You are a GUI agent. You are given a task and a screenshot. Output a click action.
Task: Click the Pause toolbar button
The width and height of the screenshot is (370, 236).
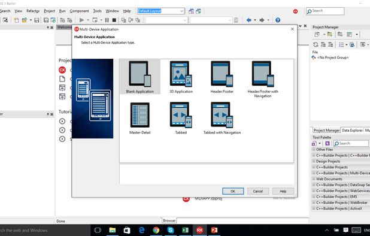(x=107, y=20)
